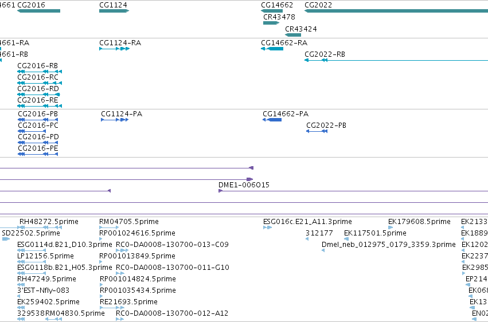Open Dmel_neb_012975_0179_3359.3prime label
The height and width of the screenshot is (322, 488).
click(x=389, y=245)
